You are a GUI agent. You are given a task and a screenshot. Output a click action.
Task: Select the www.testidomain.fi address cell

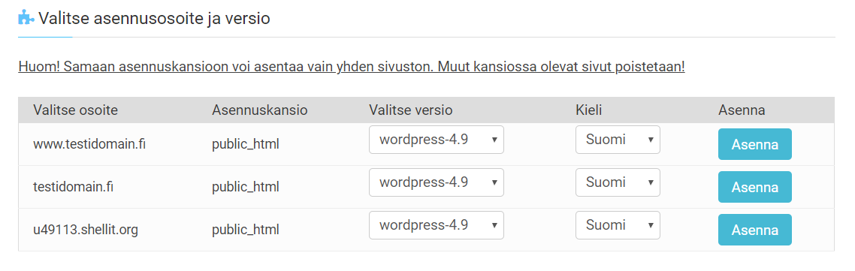pyautogui.click(x=89, y=144)
